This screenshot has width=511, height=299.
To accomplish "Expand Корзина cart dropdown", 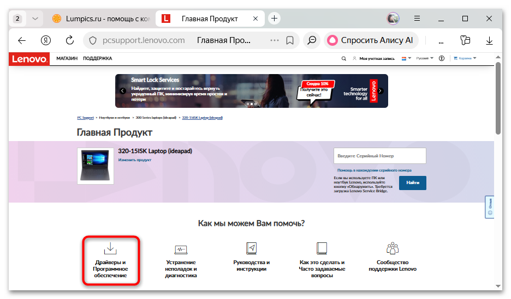I will tap(465, 58).
